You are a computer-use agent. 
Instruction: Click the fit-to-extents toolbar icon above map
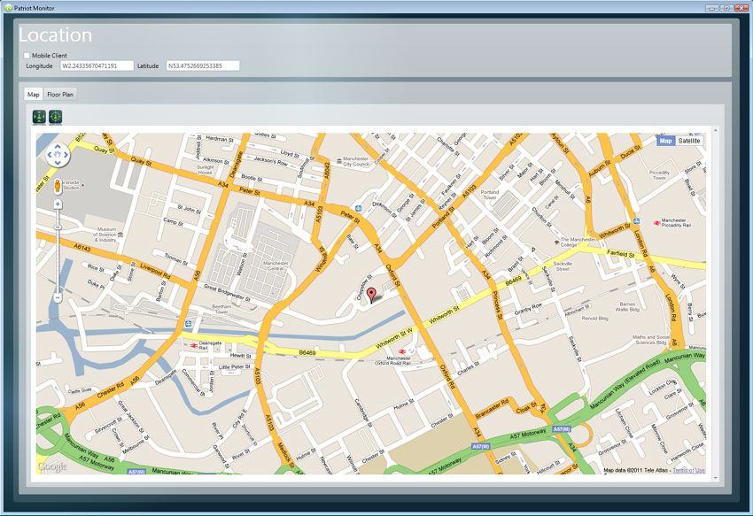coord(38,116)
